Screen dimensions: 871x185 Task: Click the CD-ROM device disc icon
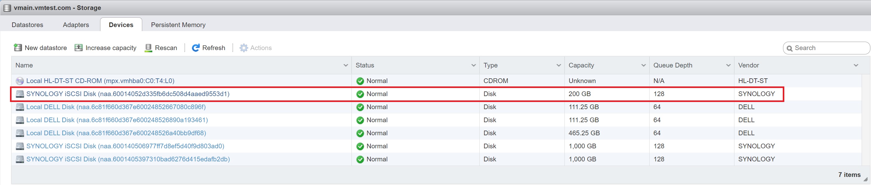(20, 81)
